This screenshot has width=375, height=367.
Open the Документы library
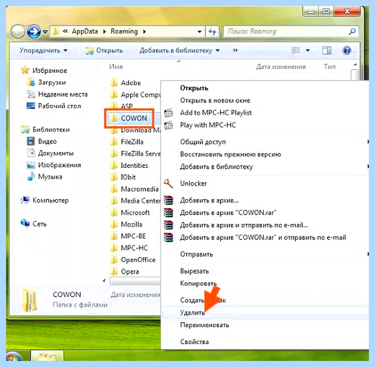[50, 153]
